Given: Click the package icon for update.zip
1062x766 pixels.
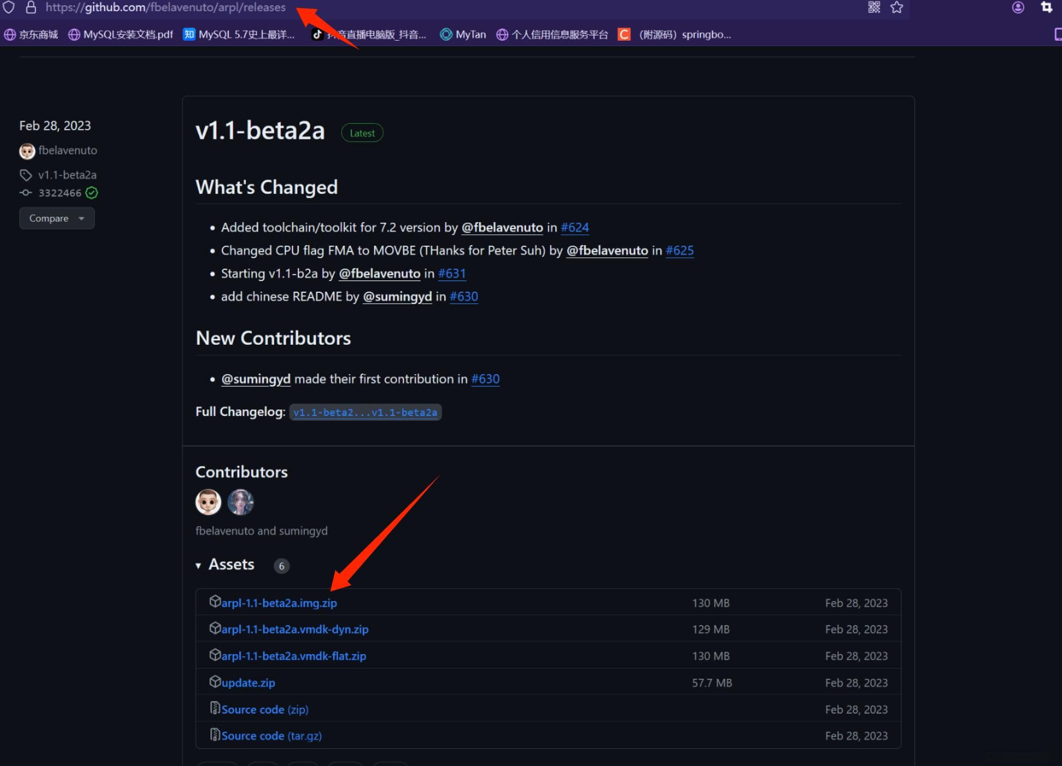Looking at the screenshot, I should point(215,682).
